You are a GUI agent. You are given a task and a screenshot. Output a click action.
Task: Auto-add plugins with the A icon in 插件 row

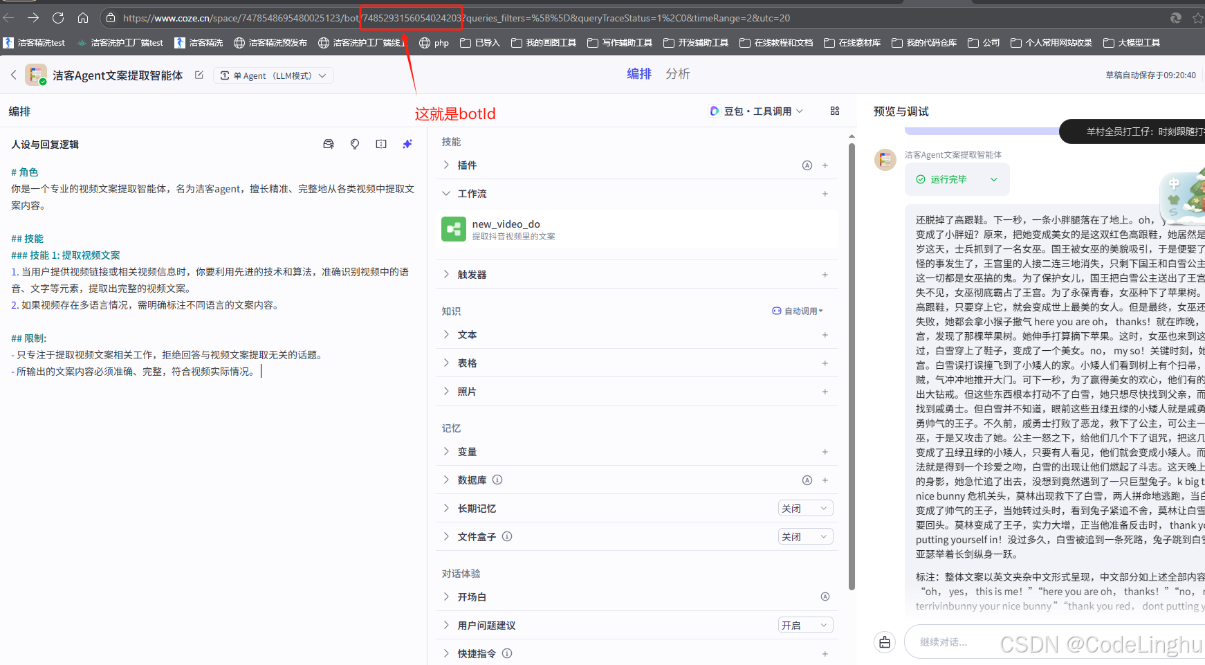pos(807,165)
